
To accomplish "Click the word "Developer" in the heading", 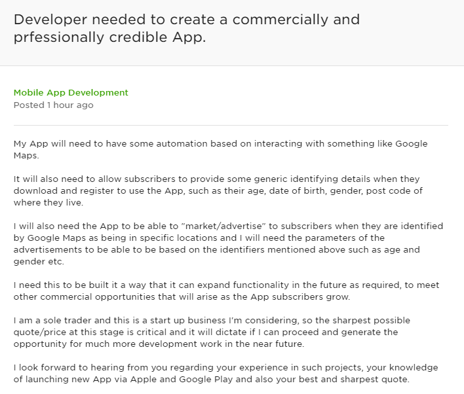I will point(50,19).
